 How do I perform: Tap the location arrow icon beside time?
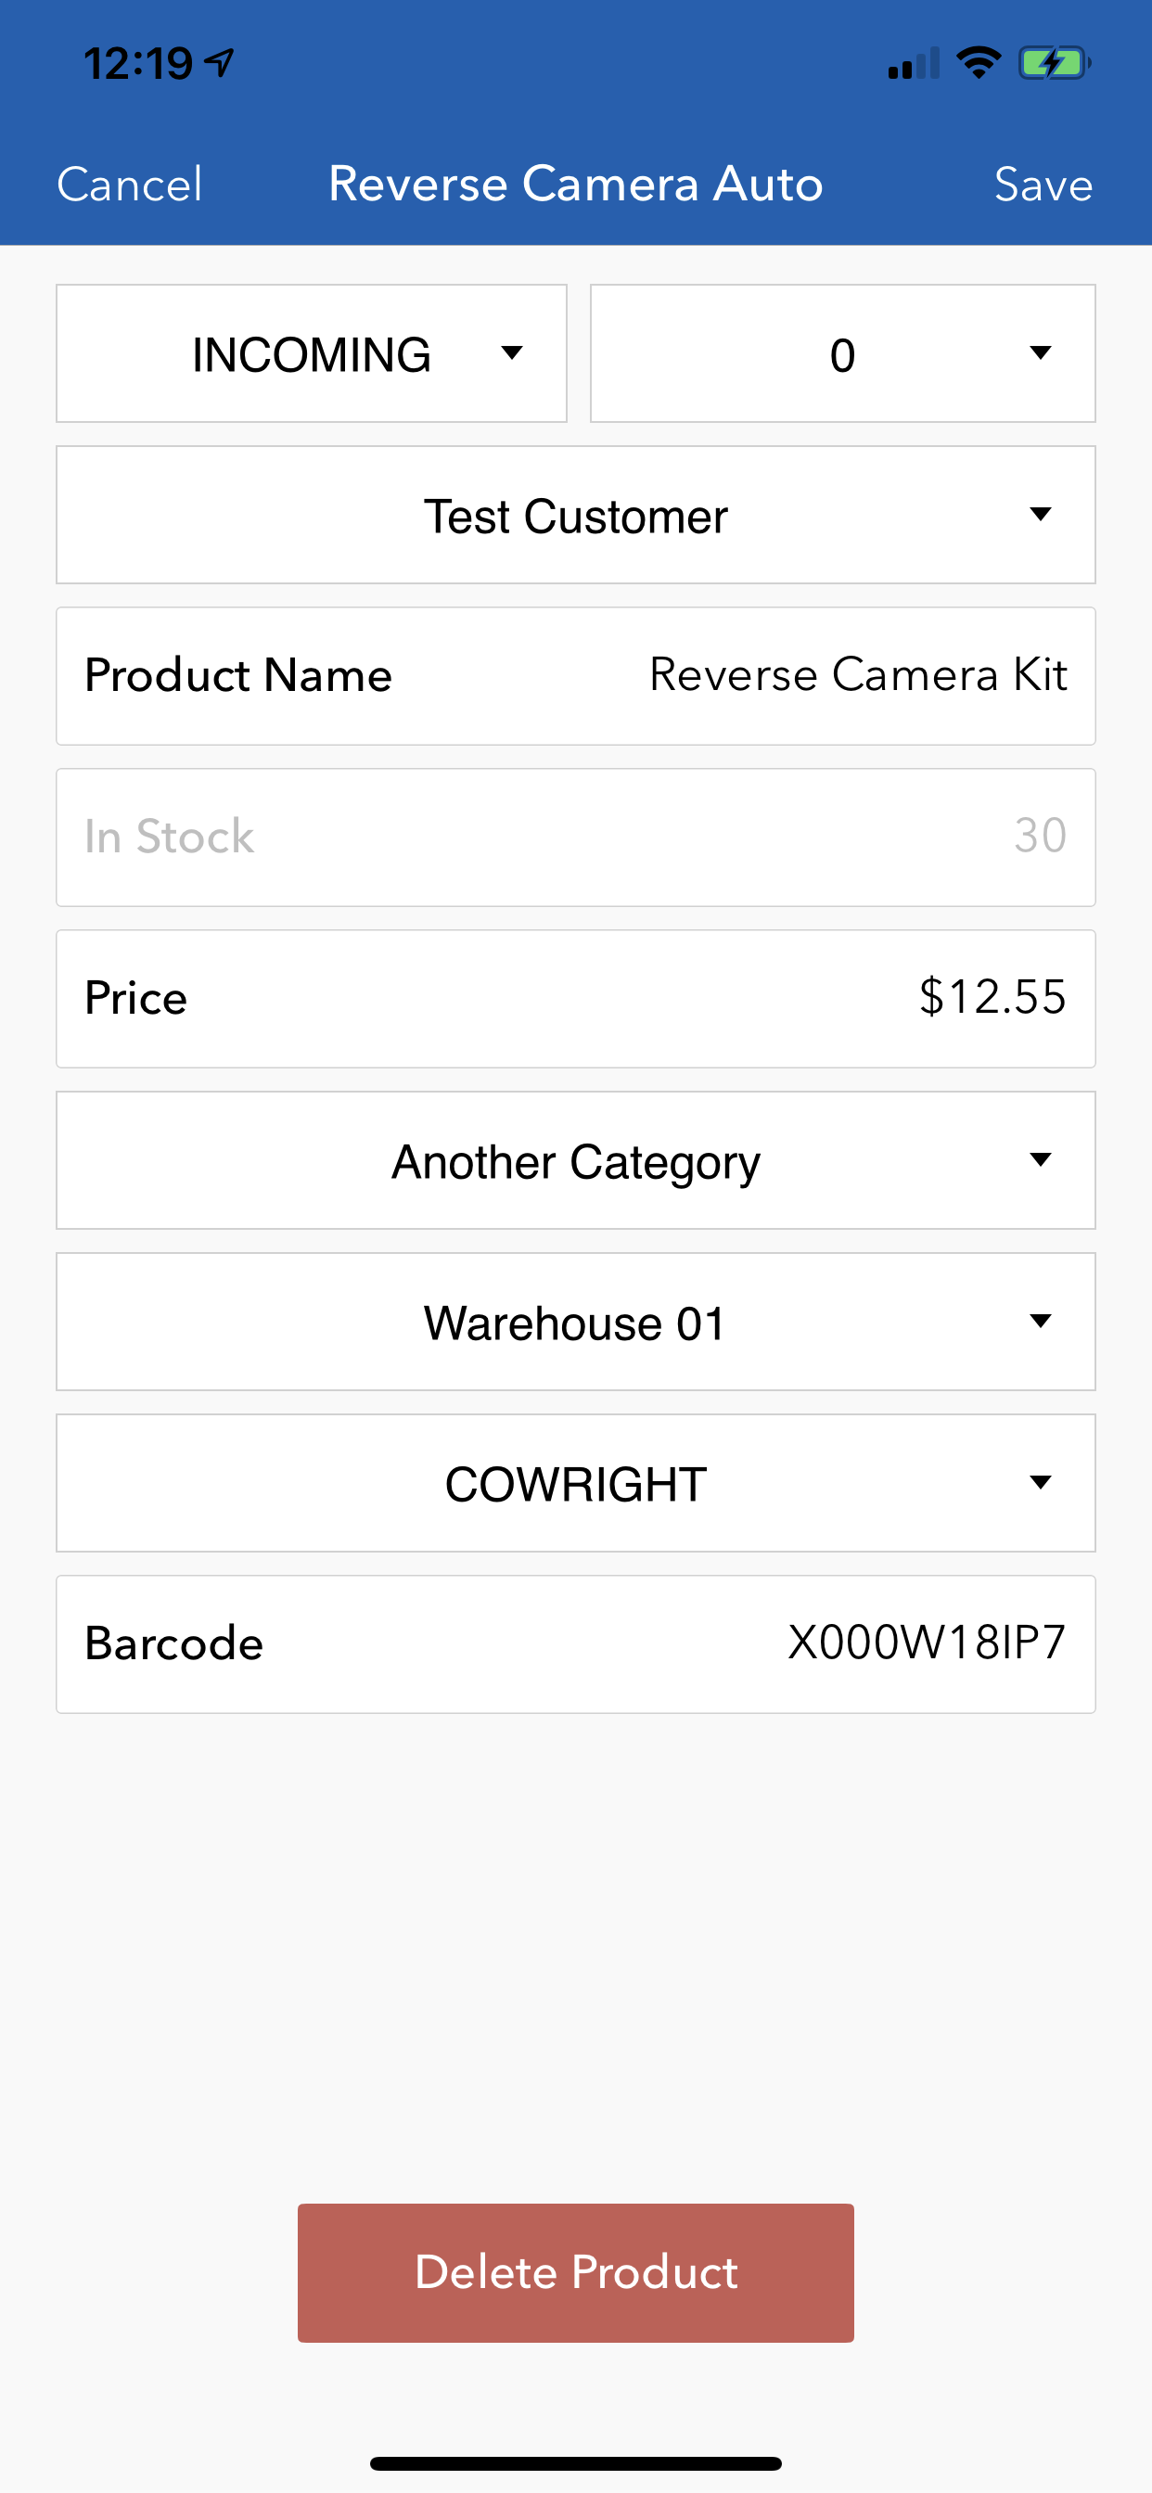220,64
